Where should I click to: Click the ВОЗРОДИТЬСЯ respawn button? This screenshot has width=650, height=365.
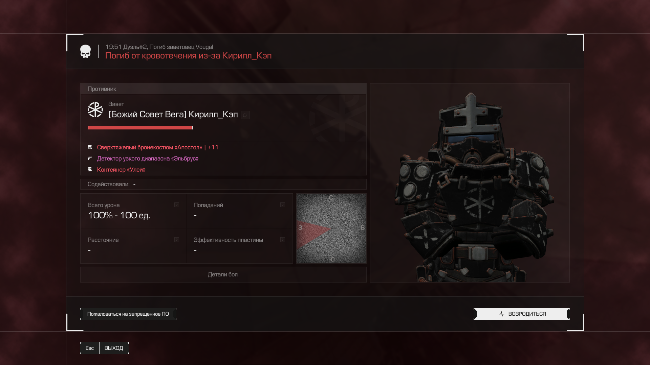point(521,314)
